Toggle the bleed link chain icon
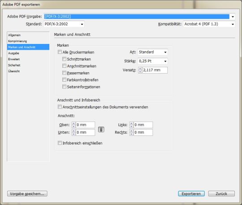Screen dimensions: 242x205 pyautogui.click(x=101, y=130)
